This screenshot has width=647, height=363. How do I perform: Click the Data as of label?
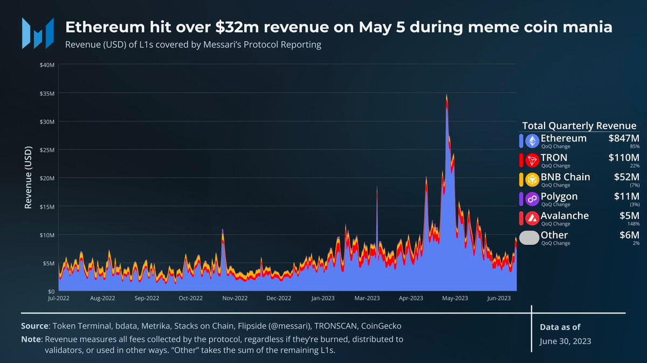point(560,327)
